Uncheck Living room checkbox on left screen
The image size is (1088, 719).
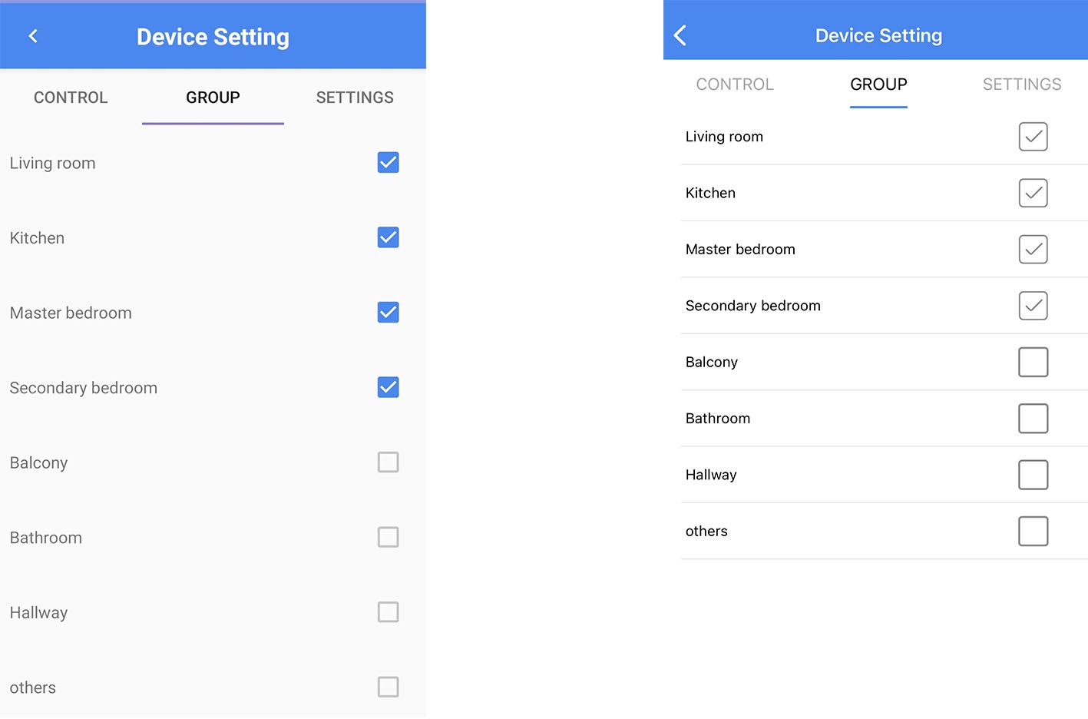click(388, 163)
